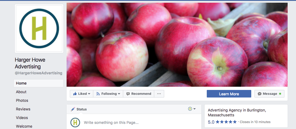Image resolution: width=296 pixels, height=129 pixels.
Task: Expand the Following dropdown arrow
Action: 119,94
